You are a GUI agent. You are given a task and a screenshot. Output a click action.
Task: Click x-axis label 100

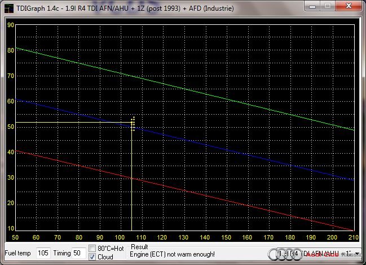point(120,237)
